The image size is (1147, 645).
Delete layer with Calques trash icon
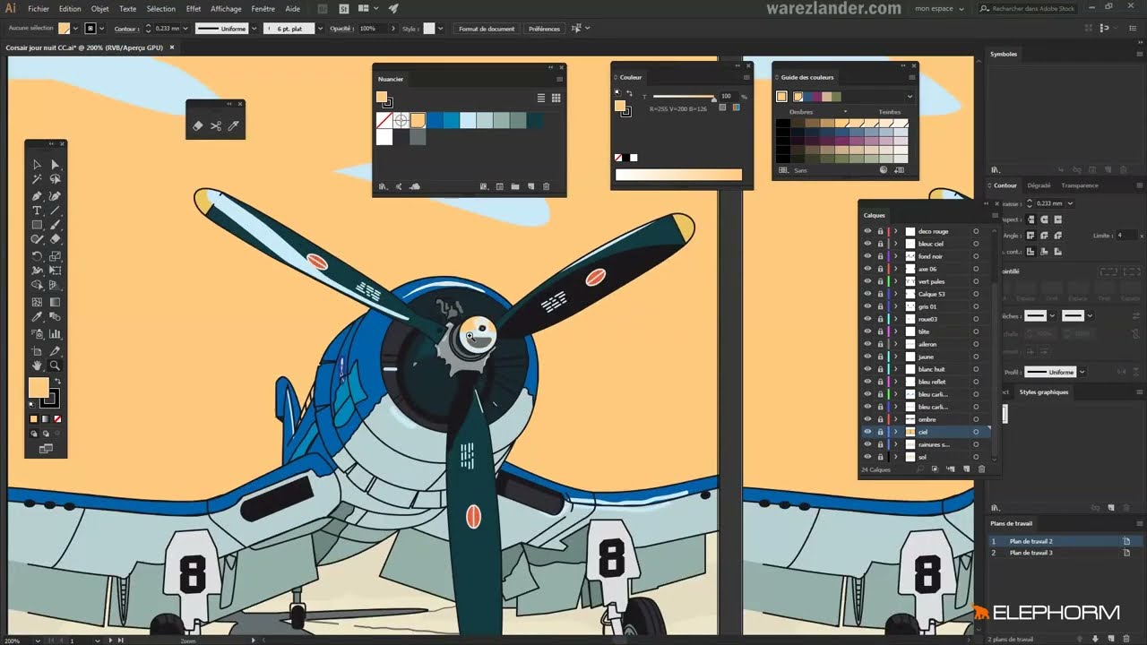[981, 469]
